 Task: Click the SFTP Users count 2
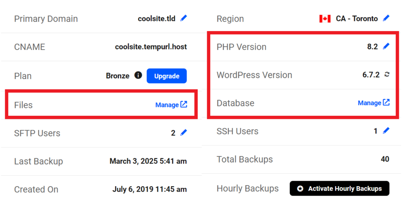[x=173, y=133]
